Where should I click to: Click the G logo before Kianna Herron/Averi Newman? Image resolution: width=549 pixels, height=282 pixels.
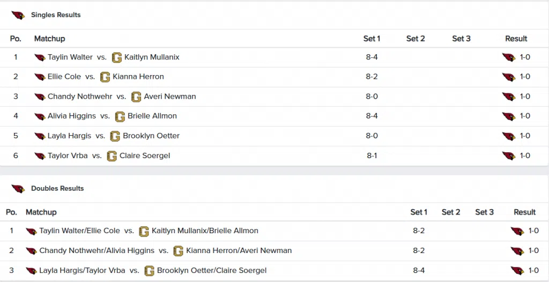178,251
